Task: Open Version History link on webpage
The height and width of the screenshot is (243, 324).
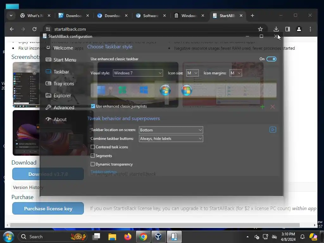Action: coord(28,187)
